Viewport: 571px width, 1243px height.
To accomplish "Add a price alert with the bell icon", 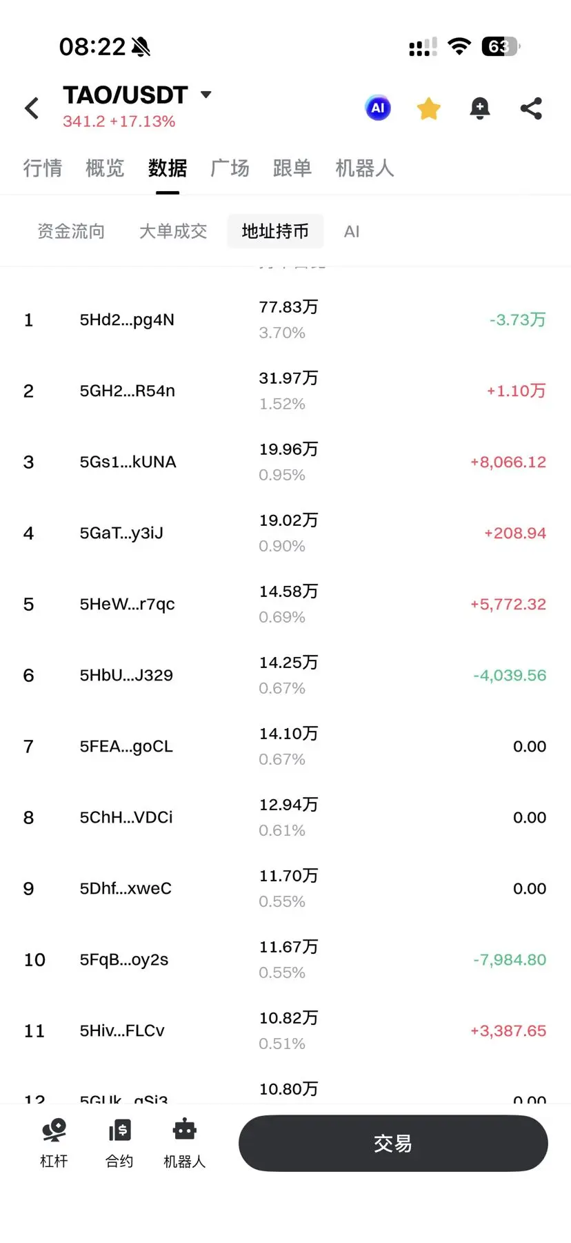I will point(480,108).
